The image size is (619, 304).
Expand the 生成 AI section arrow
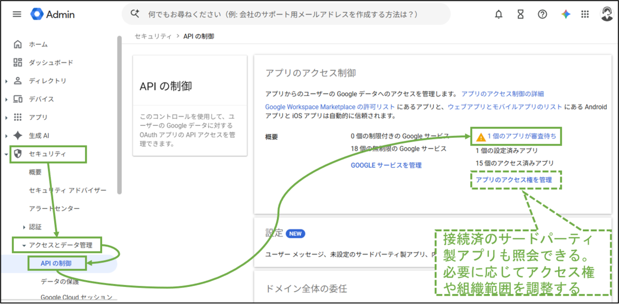coord(6,136)
